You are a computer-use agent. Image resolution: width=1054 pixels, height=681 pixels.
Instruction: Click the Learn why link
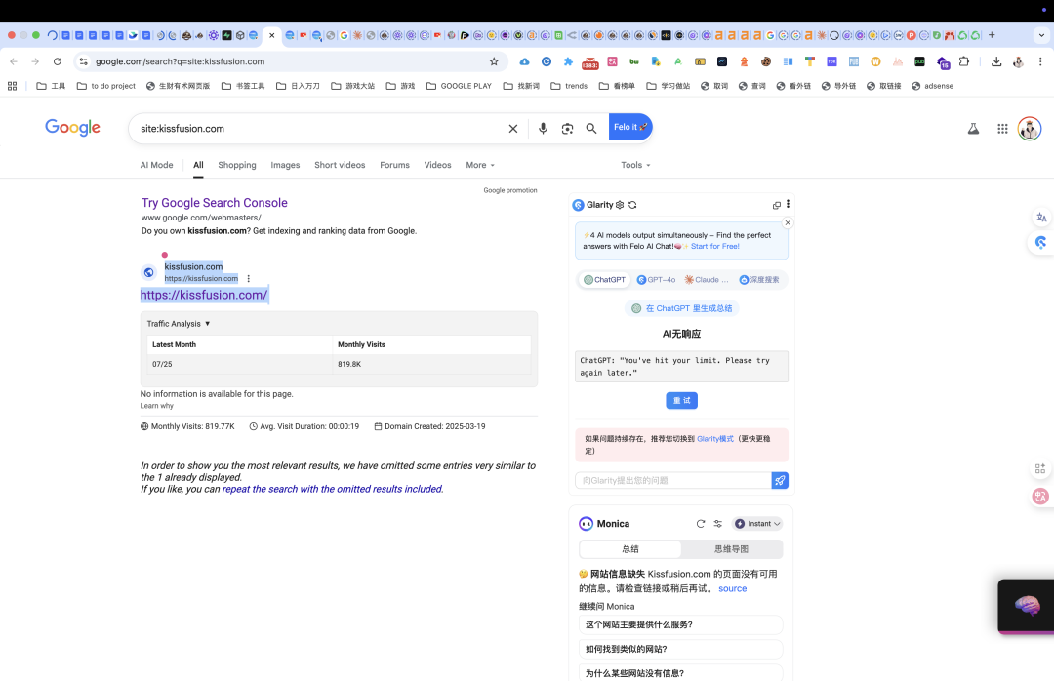(x=156, y=405)
